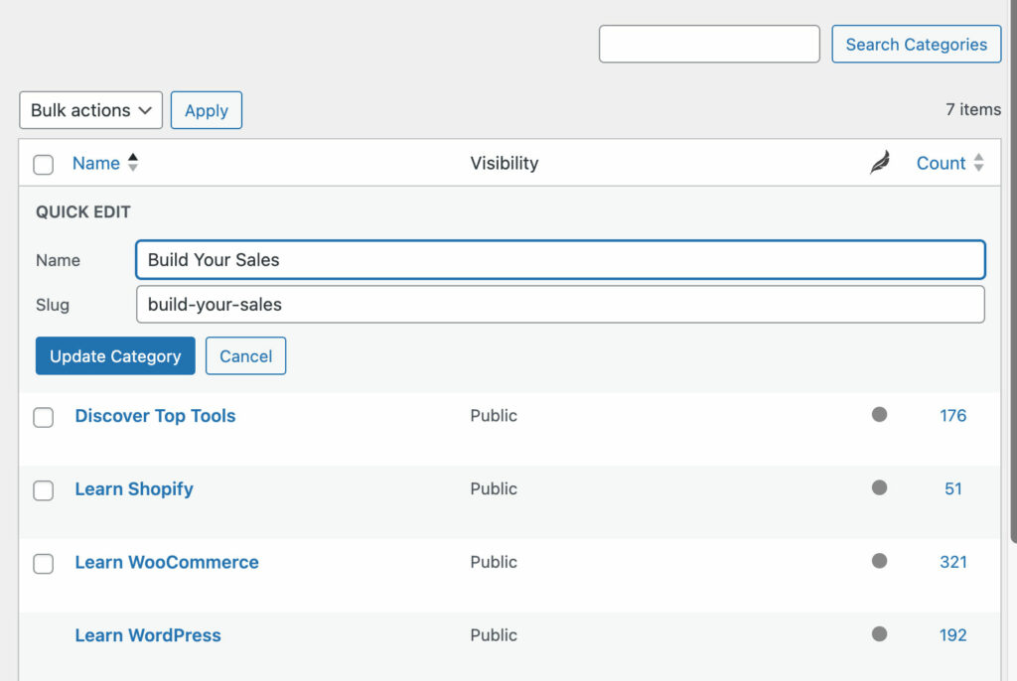Click Public in the Discover Top Tools row
This screenshot has width=1017, height=681.
(x=494, y=415)
